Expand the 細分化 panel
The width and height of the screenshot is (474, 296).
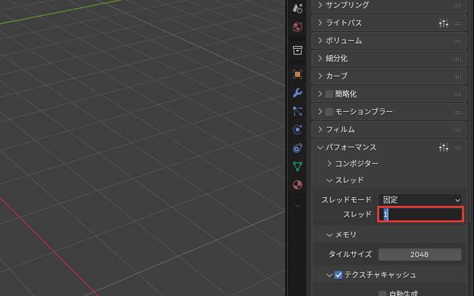pyautogui.click(x=320, y=59)
